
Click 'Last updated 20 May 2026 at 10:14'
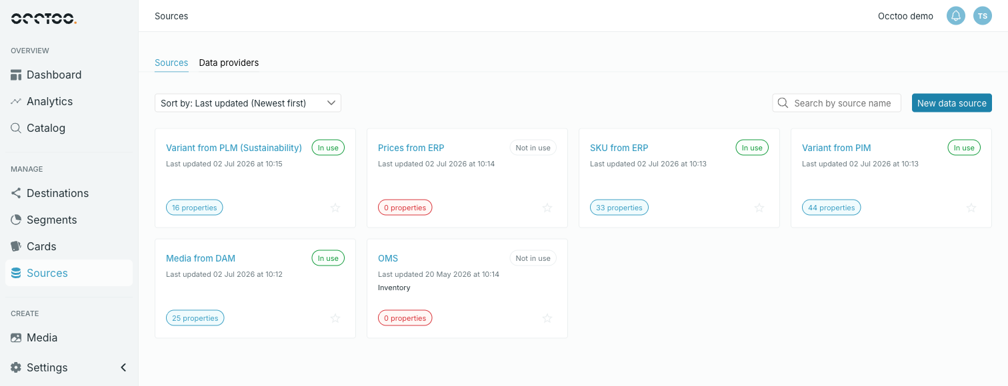coord(439,274)
